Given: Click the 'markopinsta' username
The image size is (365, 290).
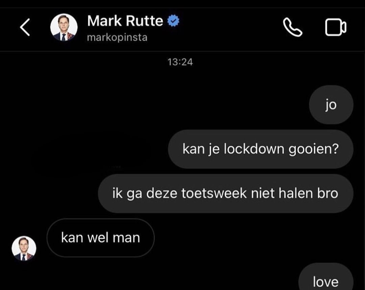Looking at the screenshot, I should pos(117,38).
